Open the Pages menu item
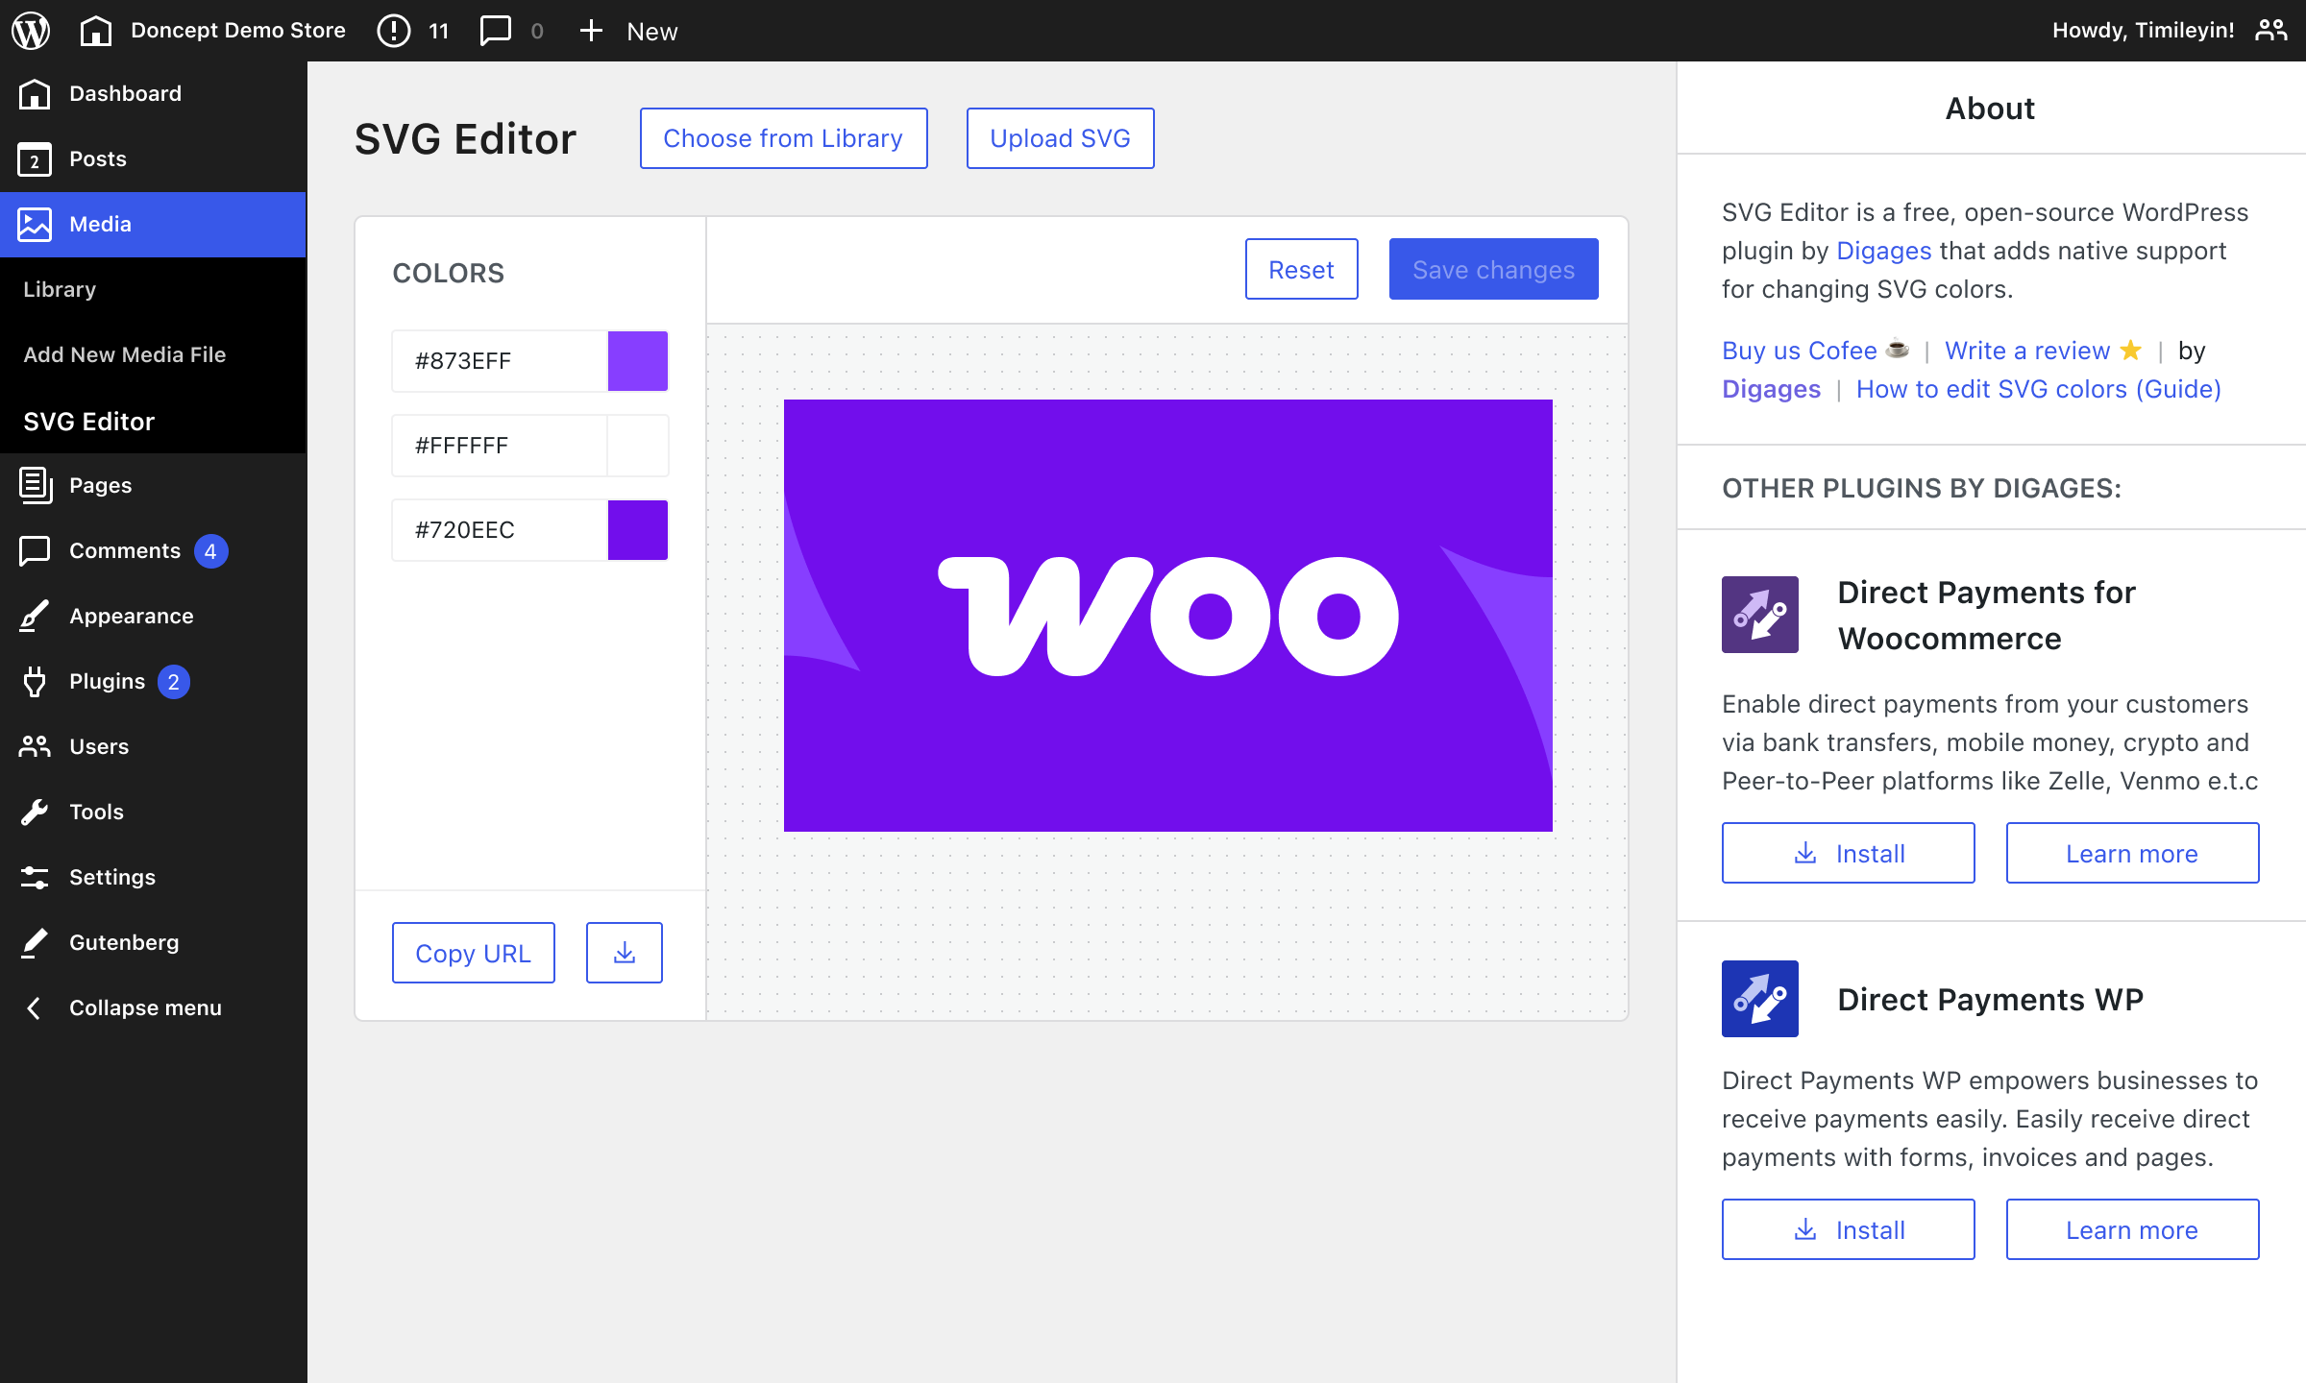Image resolution: width=2306 pixels, height=1383 pixels. [154, 485]
